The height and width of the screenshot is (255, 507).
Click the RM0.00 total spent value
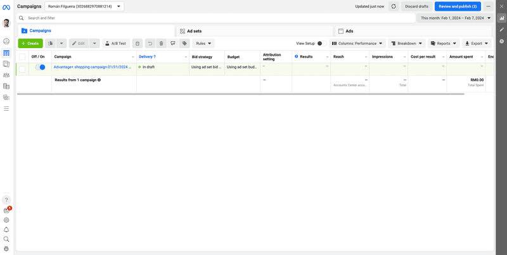[x=477, y=80]
